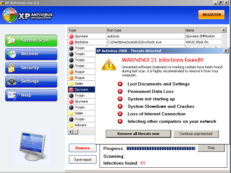This screenshot has height=173, width=231.
Task: Click red X beside Loss of Internet Connection
Action: 120,114
